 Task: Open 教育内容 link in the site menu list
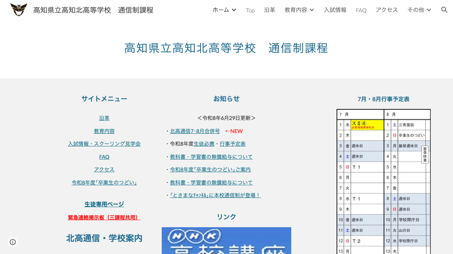(x=104, y=131)
